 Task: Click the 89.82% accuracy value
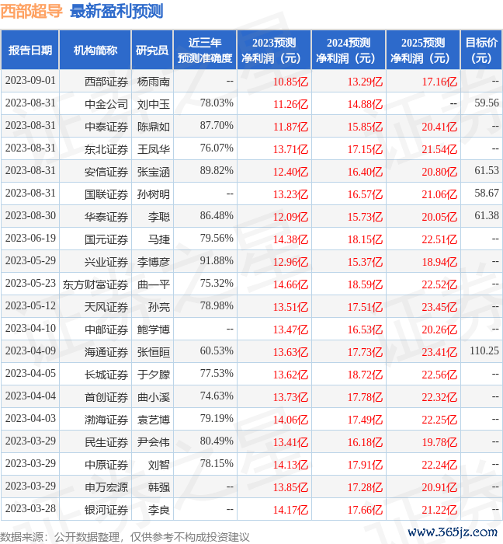[217, 170]
